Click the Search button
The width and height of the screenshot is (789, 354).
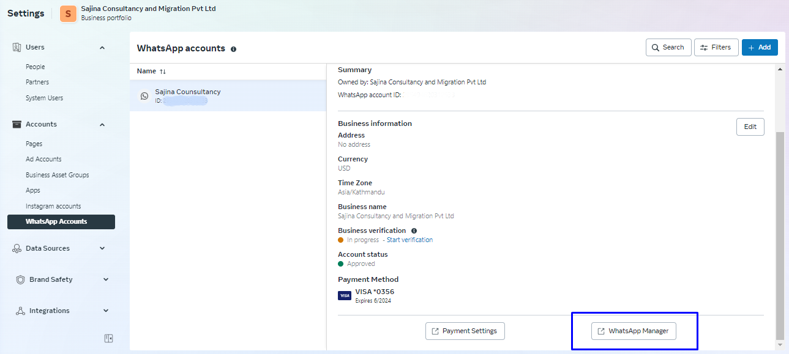[x=668, y=47]
